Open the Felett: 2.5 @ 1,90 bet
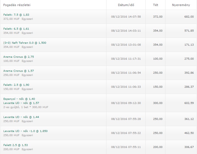The image size is (197, 154). (x=16, y=85)
